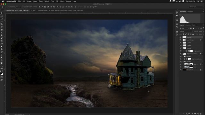205x115 pixels.
Task: Open the Photography workspace dropdown
Action: (196, 7)
